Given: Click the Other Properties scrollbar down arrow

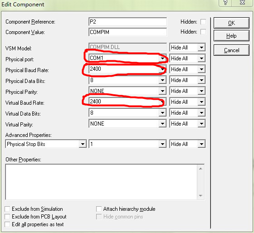Looking at the screenshot, I should (x=200, y=195).
